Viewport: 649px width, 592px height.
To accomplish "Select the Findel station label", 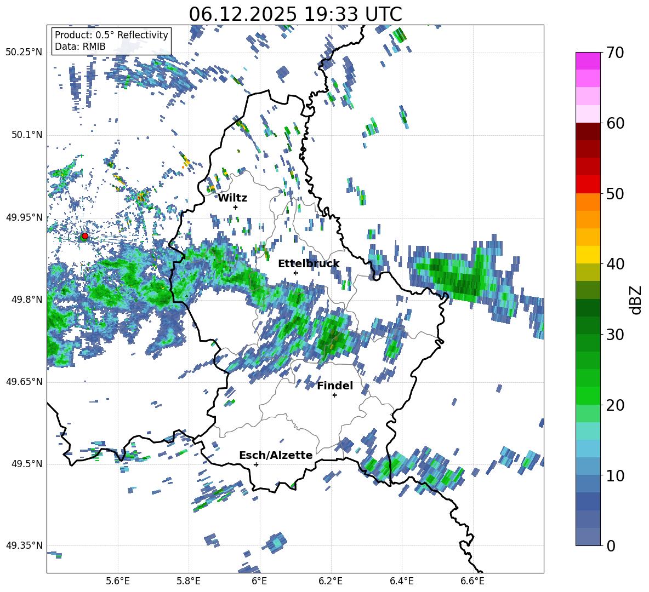I will [x=335, y=386].
